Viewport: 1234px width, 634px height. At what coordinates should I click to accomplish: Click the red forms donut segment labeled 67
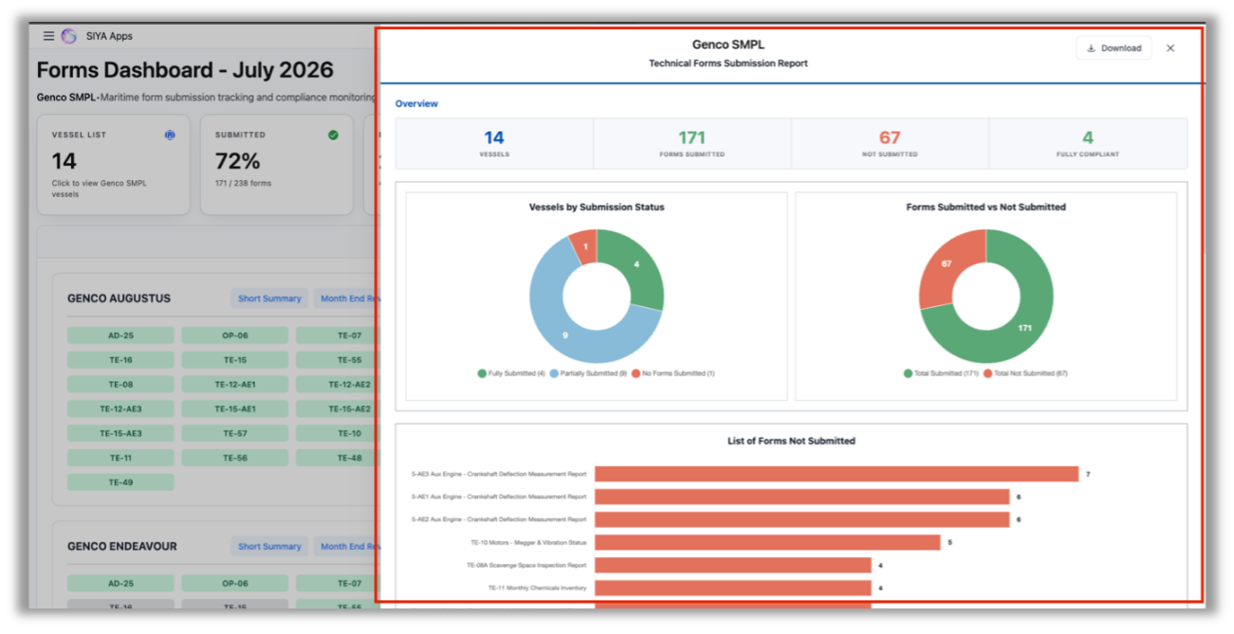tap(947, 264)
